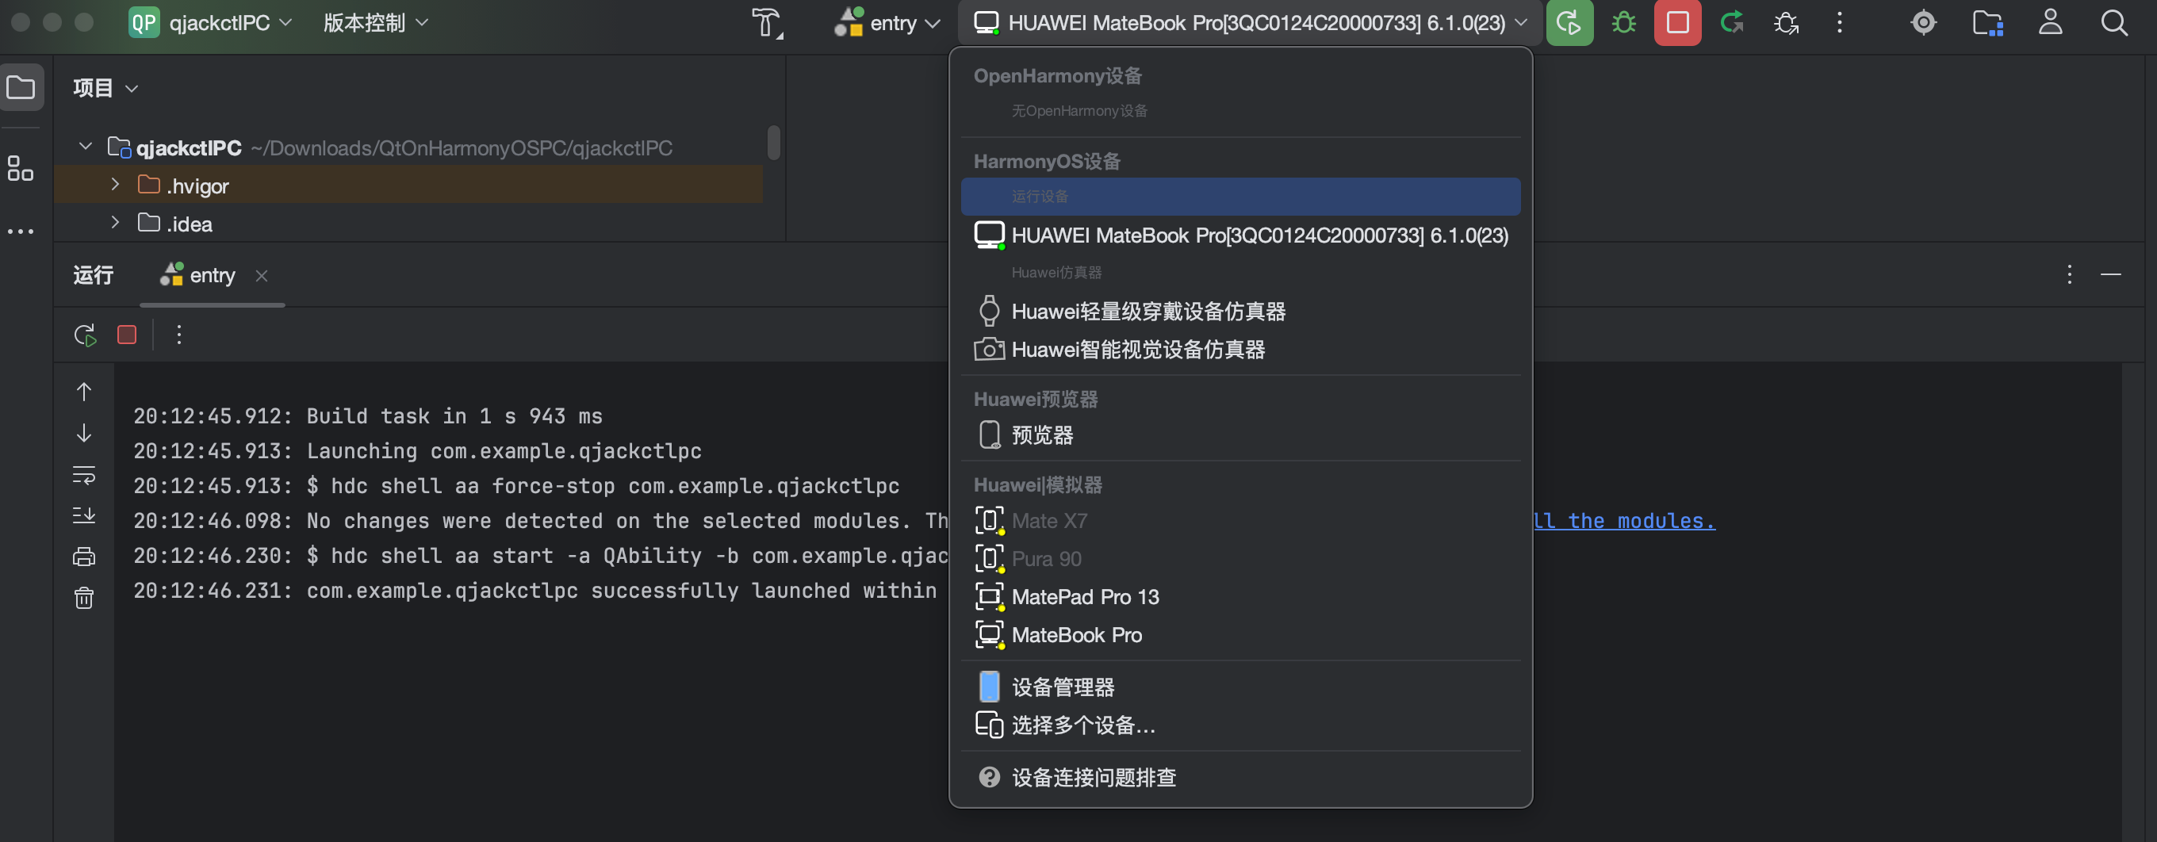Click the 'll the modules.' link in console
This screenshot has height=842, width=2157.
click(1624, 521)
